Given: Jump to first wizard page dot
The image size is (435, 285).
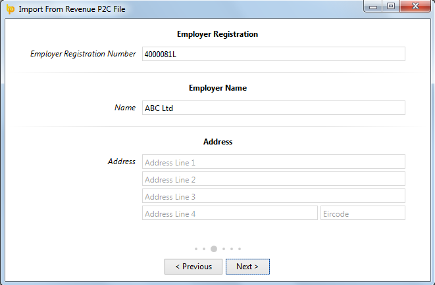Looking at the screenshot, I should tap(196, 249).
